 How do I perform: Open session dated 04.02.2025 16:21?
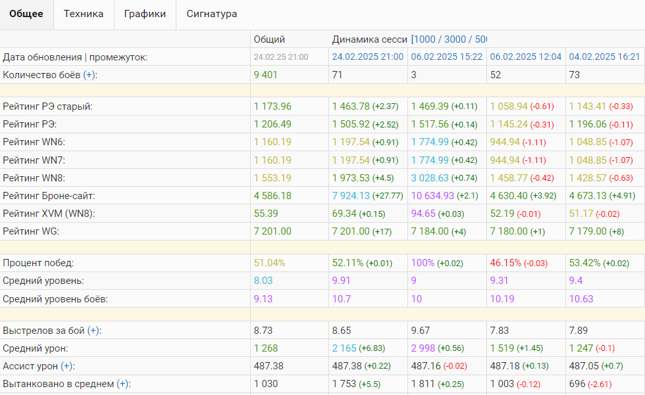click(x=604, y=57)
